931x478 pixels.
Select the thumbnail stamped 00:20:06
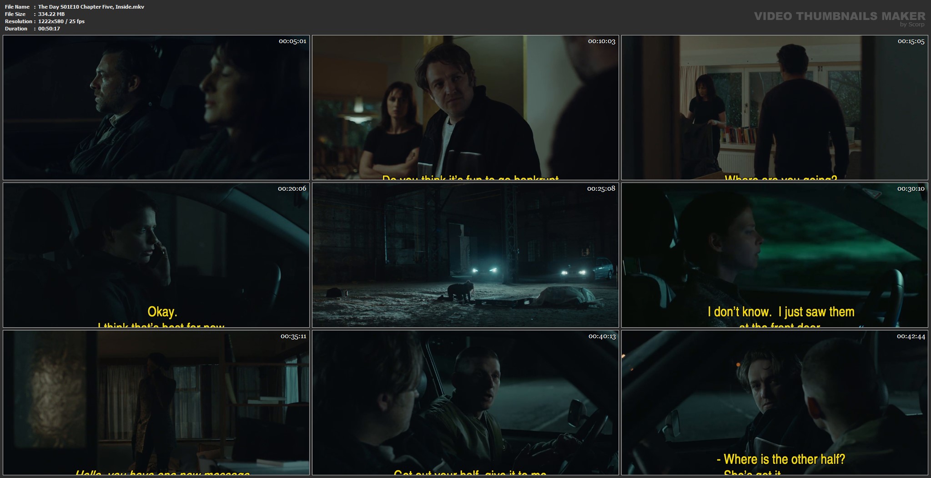coord(156,255)
